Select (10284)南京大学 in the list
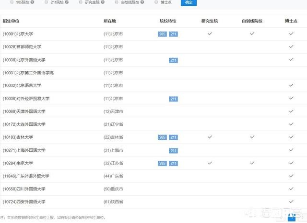The image size is (307, 223). [18, 163]
